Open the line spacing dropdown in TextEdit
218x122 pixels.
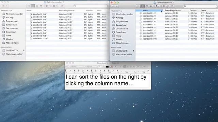pos(139,67)
